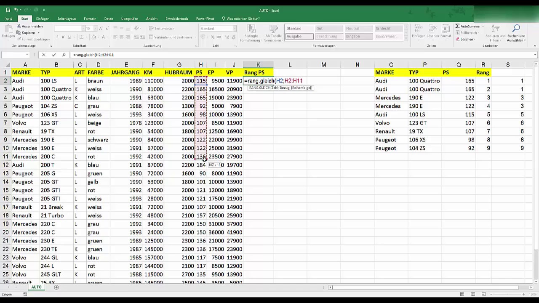Open the Kopieren dropdown arrow
This screenshot has height=303, width=539.
tap(38, 32)
